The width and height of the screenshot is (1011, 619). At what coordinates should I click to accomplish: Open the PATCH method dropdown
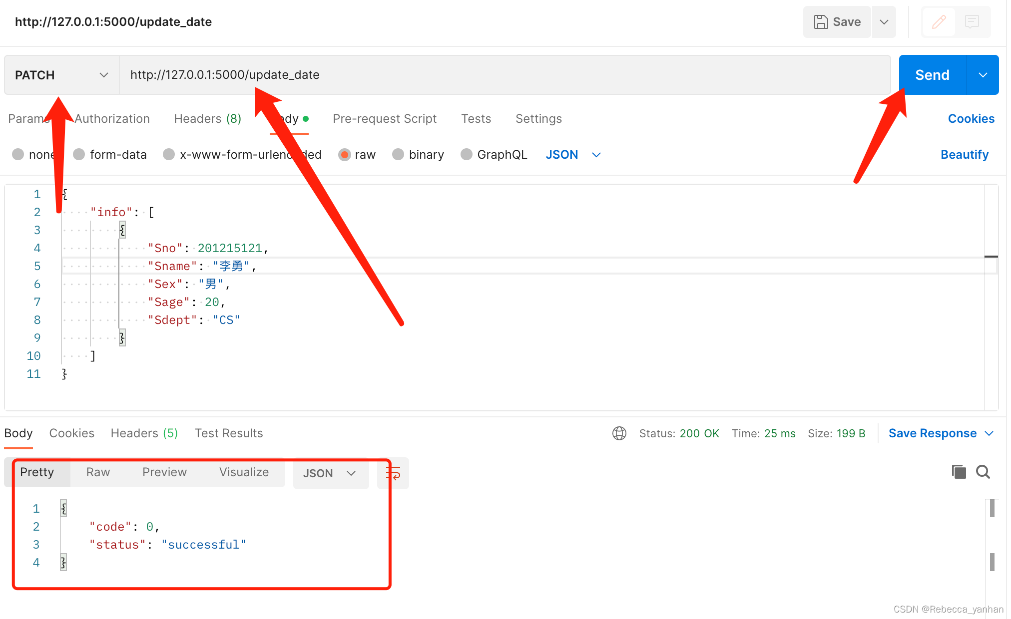point(61,75)
